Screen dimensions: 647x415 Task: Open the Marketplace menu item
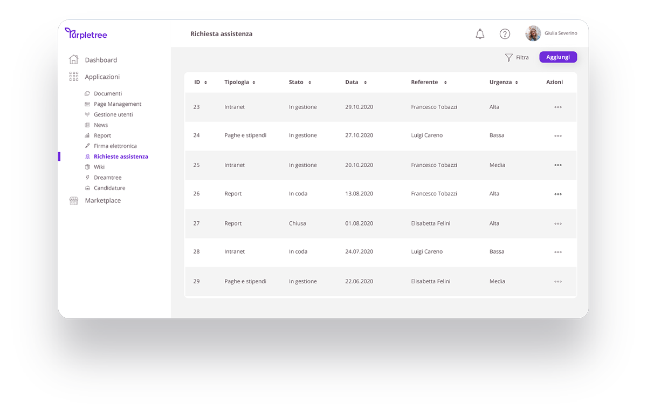[x=103, y=201]
